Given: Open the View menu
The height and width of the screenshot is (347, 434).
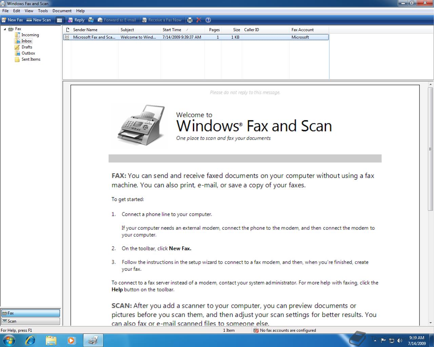Looking at the screenshot, I should pos(29,11).
